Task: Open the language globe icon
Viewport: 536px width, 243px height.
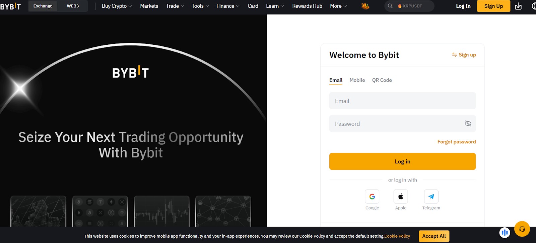Action: 534,6
